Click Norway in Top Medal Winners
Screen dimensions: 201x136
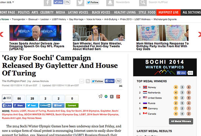(152, 87)
